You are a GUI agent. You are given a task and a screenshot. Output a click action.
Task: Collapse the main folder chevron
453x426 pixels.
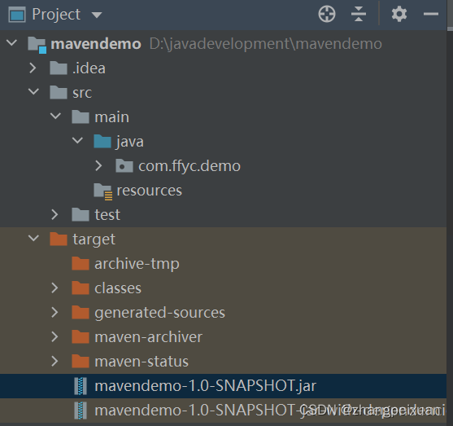click(x=55, y=116)
